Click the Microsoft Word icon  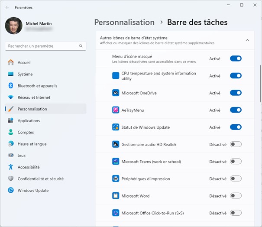[x=116, y=196]
